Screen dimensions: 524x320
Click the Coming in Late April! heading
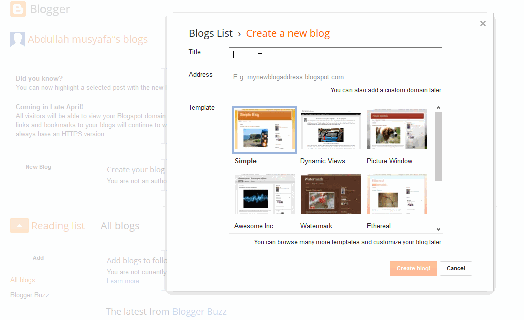(49, 107)
